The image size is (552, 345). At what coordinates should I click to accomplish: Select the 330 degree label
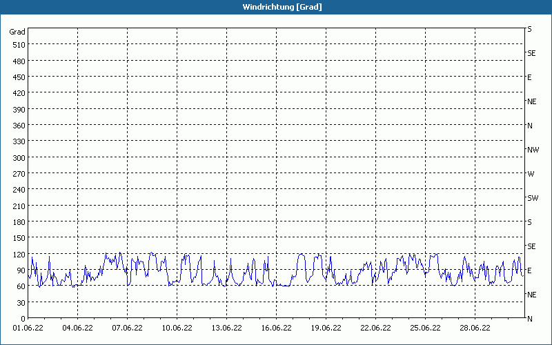(19, 141)
